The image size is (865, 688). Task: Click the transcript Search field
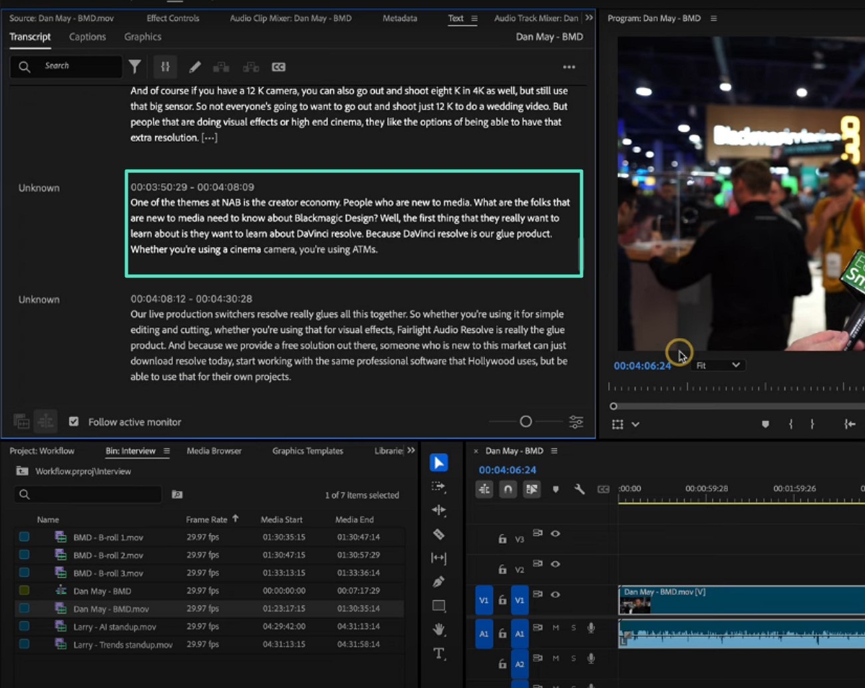(x=73, y=66)
